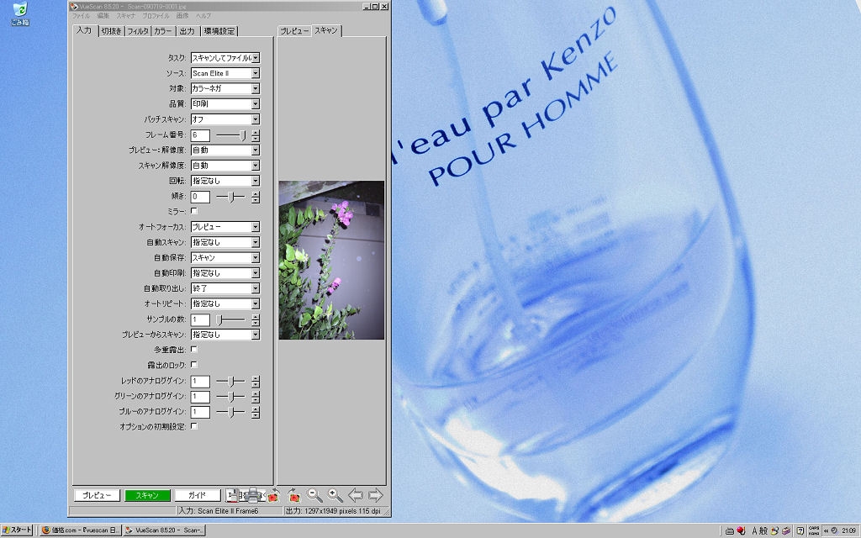Click the green スキャン button
This screenshot has width=861, height=538.
click(147, 495)
